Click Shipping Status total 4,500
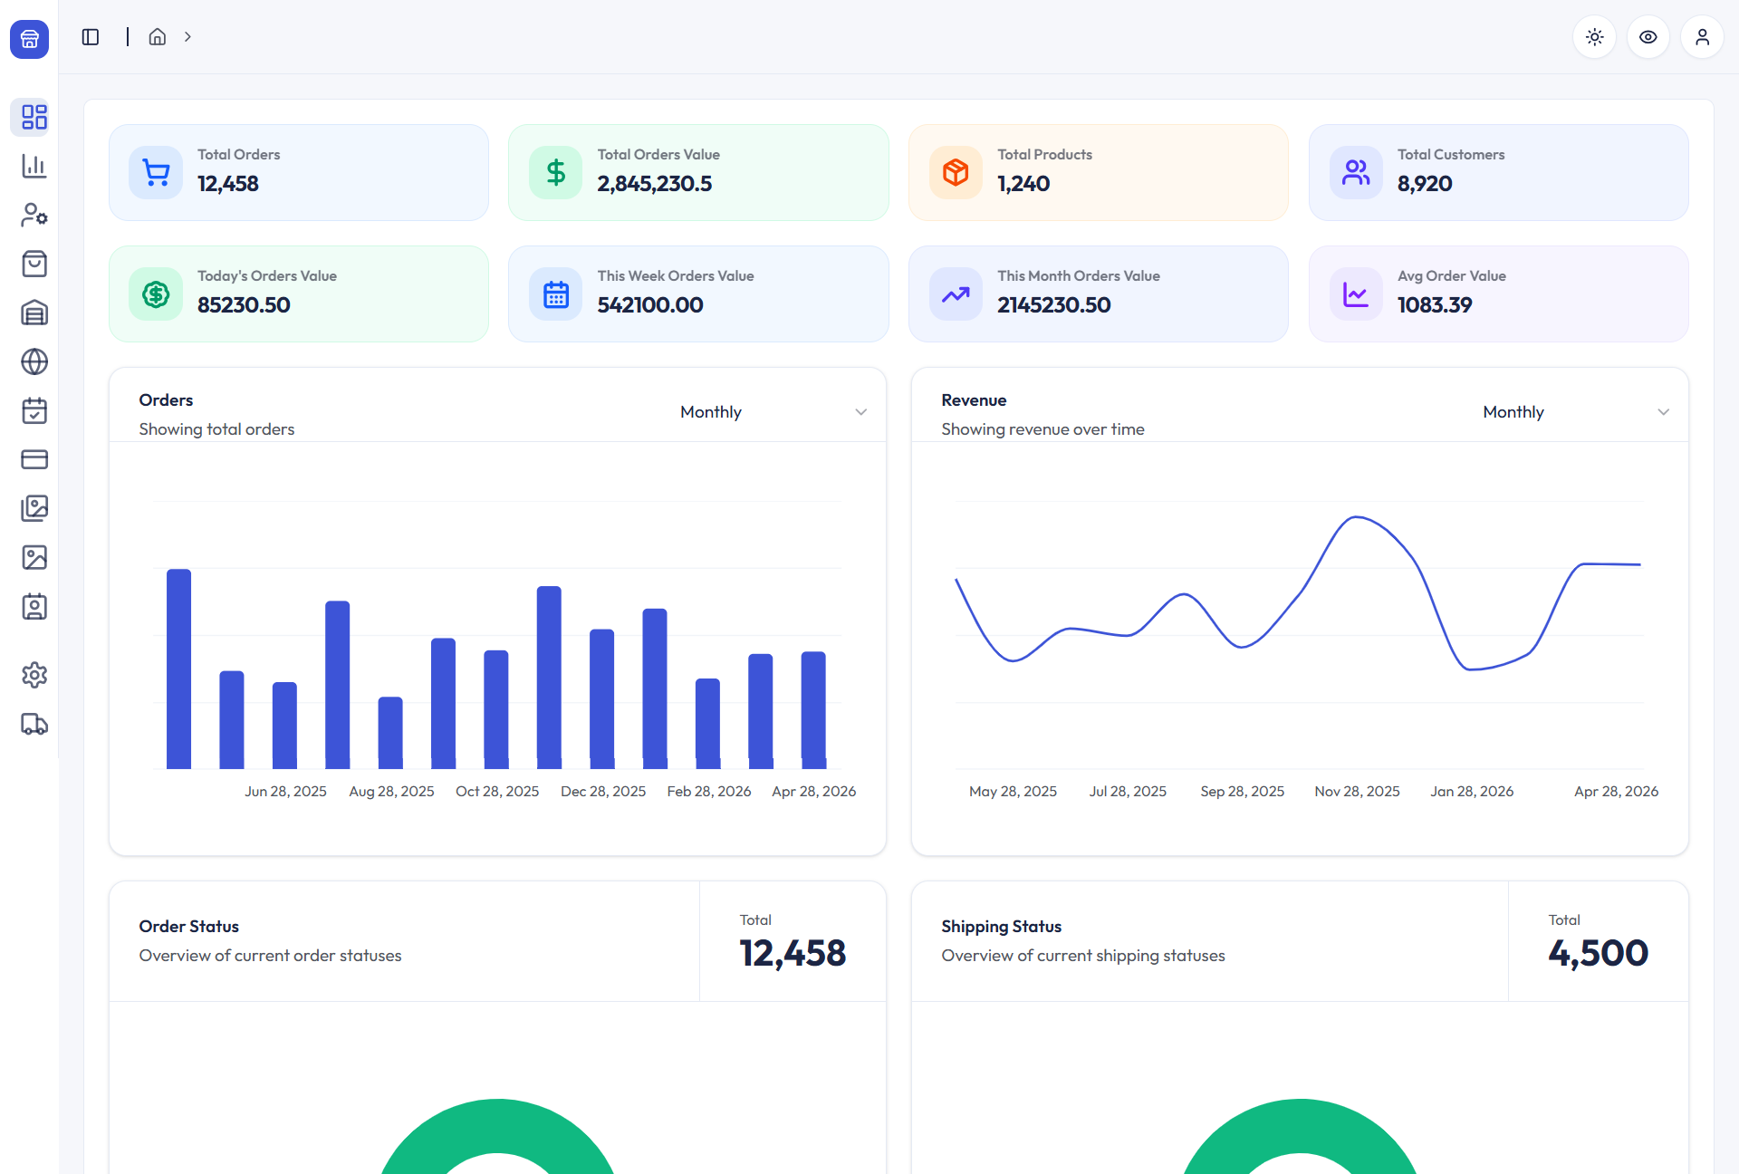This screenshot has height=1174, width=1739. (1598, 953)
